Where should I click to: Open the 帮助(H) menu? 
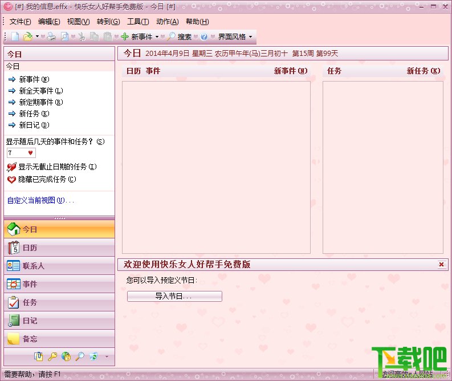click(x=197, y=22)
